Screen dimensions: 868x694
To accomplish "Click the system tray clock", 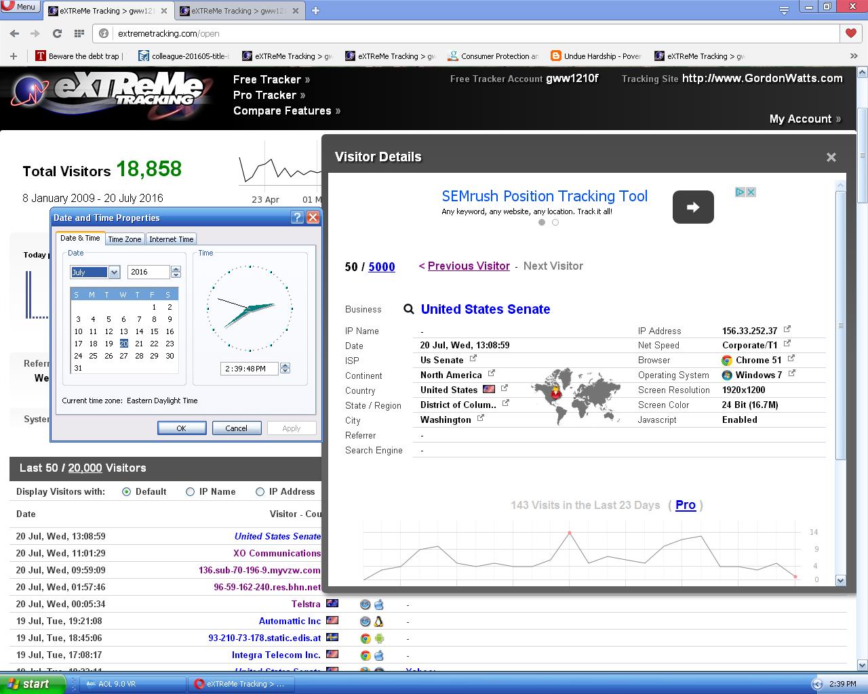I will pos(842,685).
